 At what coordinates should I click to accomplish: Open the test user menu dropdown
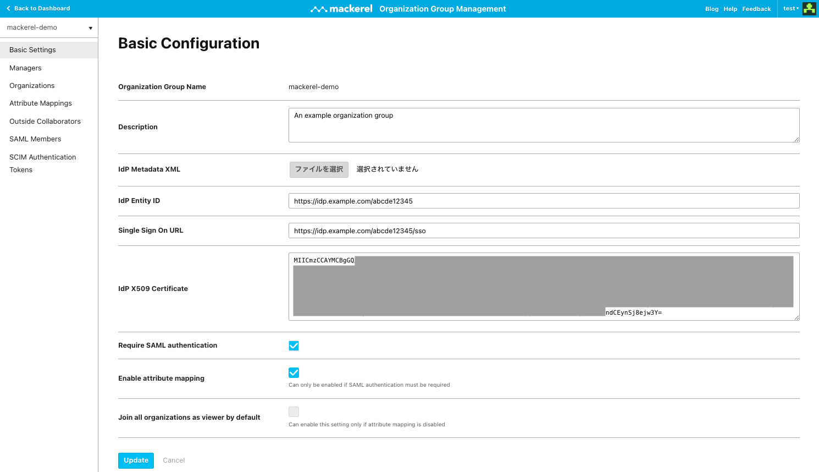tap(791, 9)
